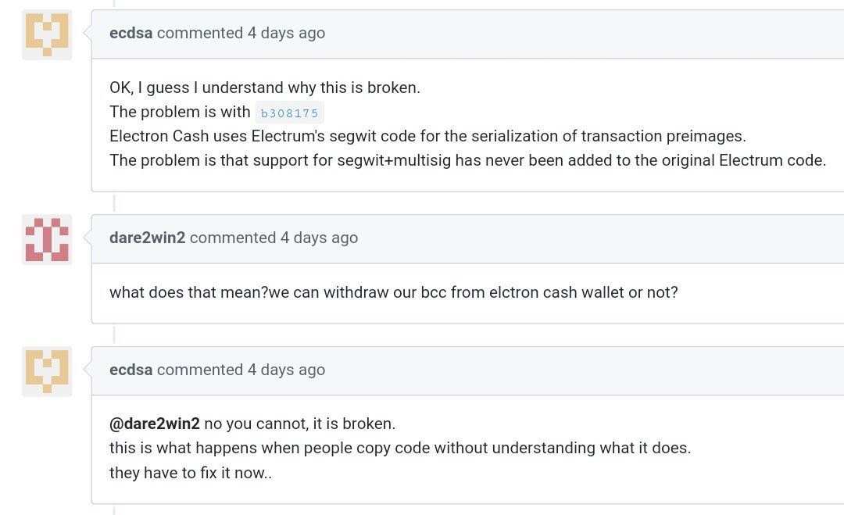
Task: Open '4 days ago' timestamp on the last comment
Action: coord(286,370)
